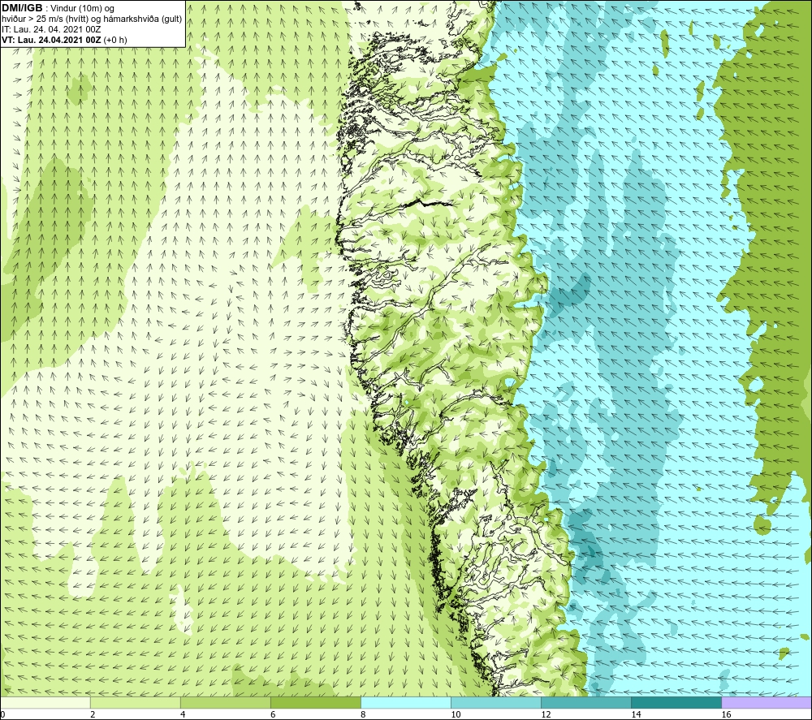The height and width of the screenshot is (720, 812).
Task: Click the title line 'DMI/IGB : Vindur (10m) og'
Action: [x=58, y=8]
